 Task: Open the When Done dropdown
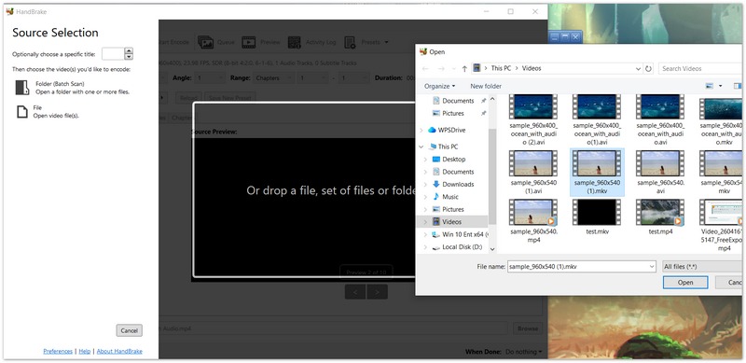523,352
